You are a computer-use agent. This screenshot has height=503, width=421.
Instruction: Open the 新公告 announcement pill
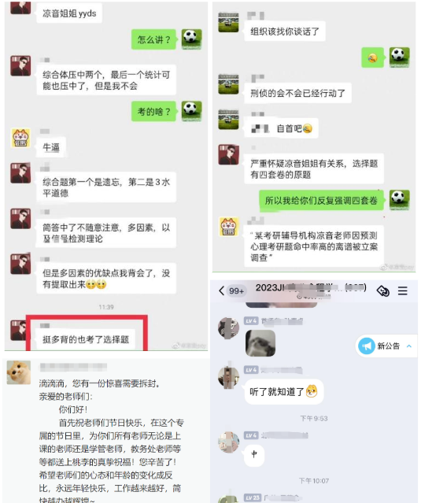coord(386,346)
